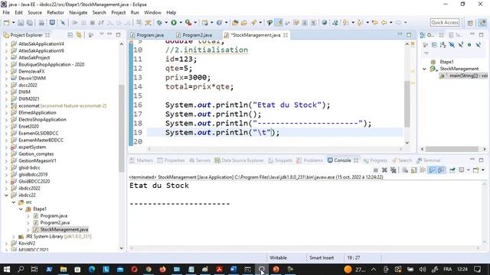Open the Display Selected Console dropdown

tap(469, 170)
